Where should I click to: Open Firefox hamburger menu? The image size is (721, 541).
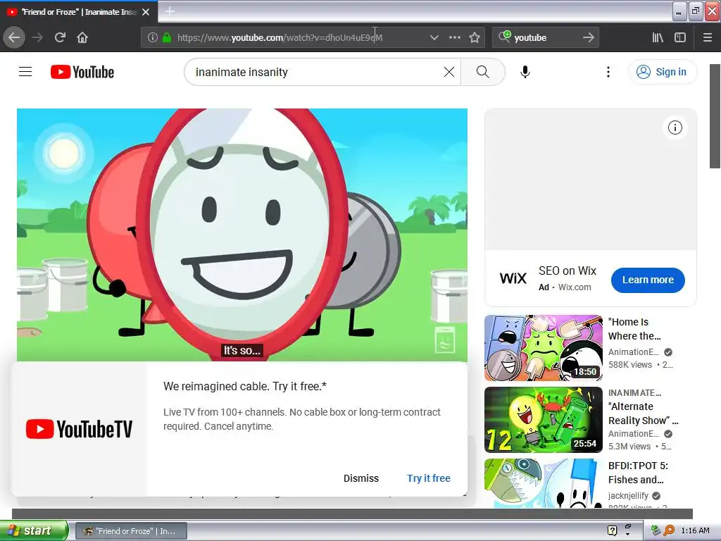click(708, 38)
